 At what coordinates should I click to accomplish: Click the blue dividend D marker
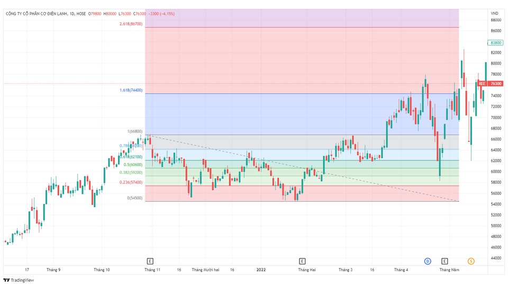[x=428, y=261]
